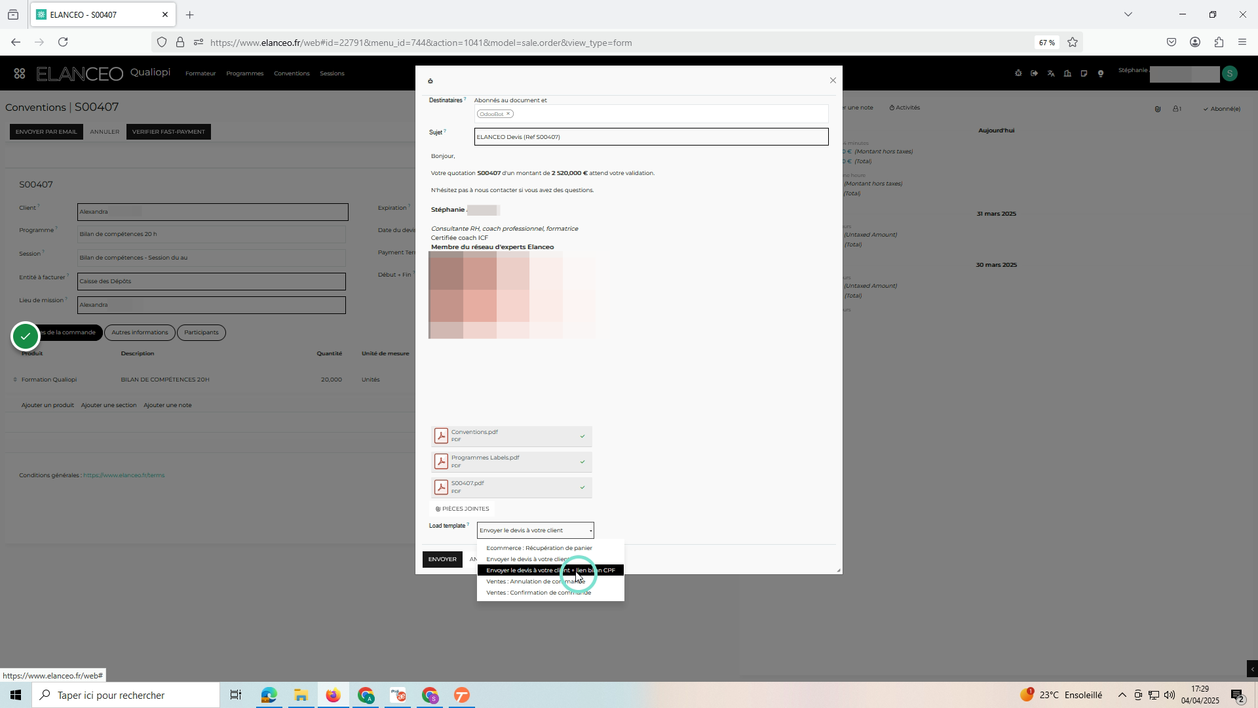The image size is (1258, 708).
Task: Click the lightbulb tips icon in top bar
Action: coord(1101,73)
